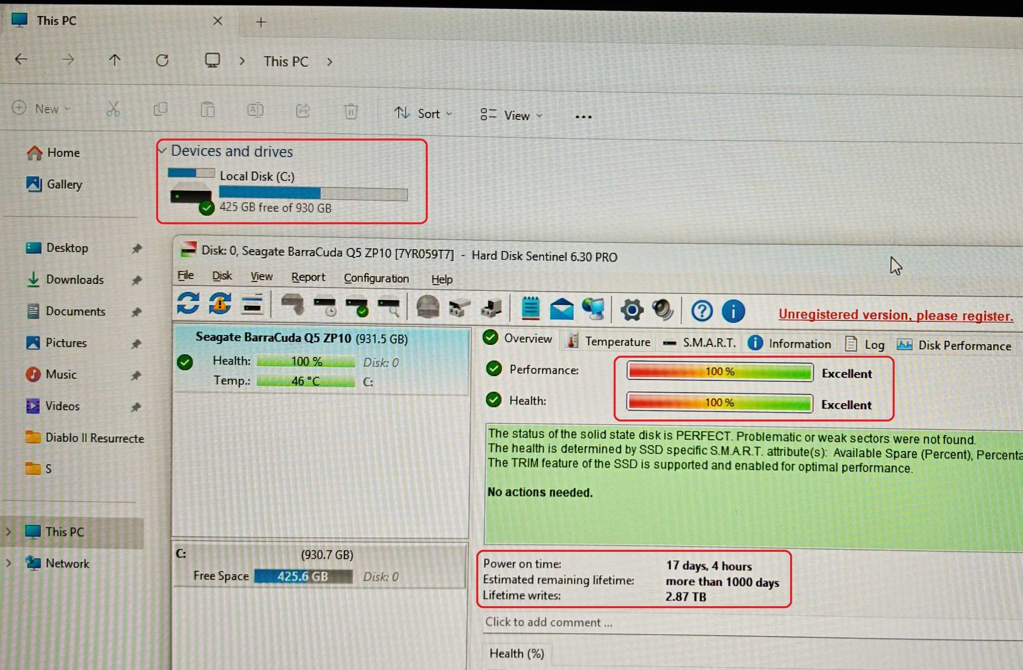Click the grey disk-with-cloud toolbar icon
The height and width of the screenshot is (670, 1023).
292,305
